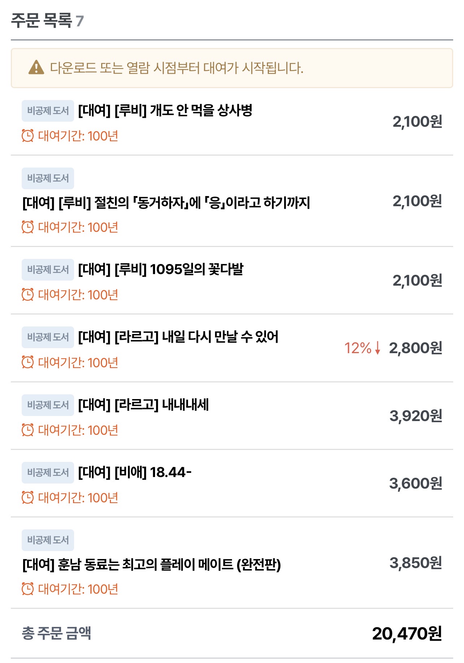Click the 3,920원 price for 내내내세
Screen dimensions: 464x663
pos(416,416)
